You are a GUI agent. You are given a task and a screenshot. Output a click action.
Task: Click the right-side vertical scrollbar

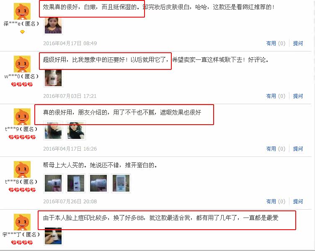coord(313,125)
